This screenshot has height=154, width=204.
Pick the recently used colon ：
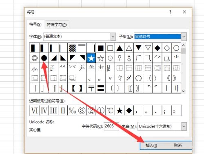(x=176, y=111)
